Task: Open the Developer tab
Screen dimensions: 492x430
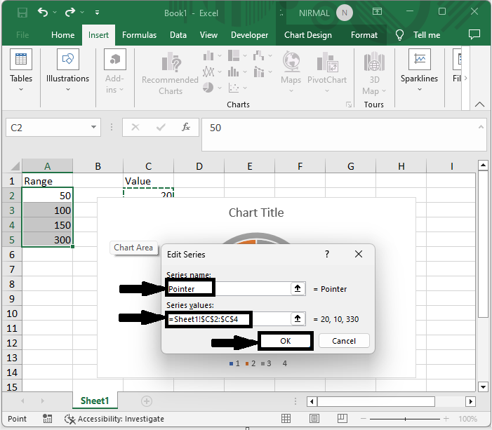Action: pyautogui.click(x=249, y=35)
